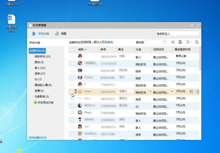220x153 pixels.
Task: Sort by the 备注 column header
Action: tap(121, 50)
